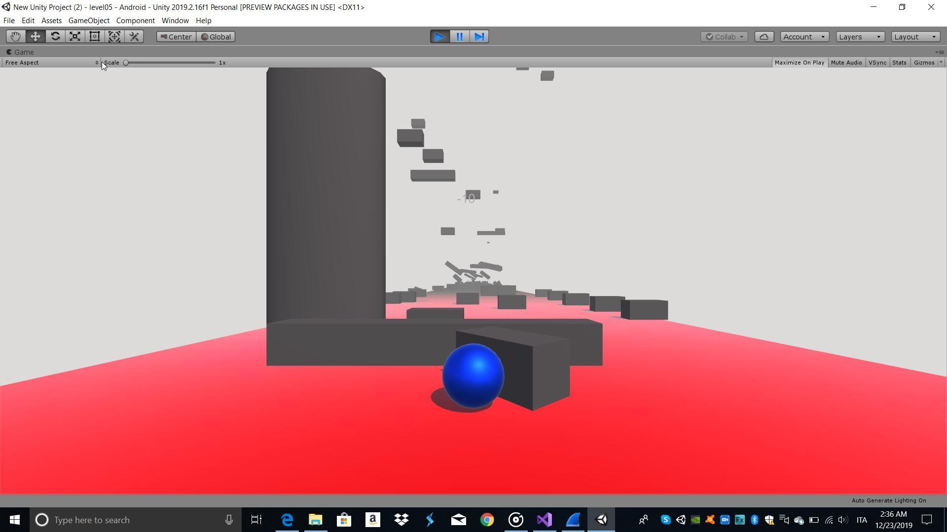947x532 pixels.
Task: Toggle Gizmos in Game view
Action: click(x=924, y=63)
